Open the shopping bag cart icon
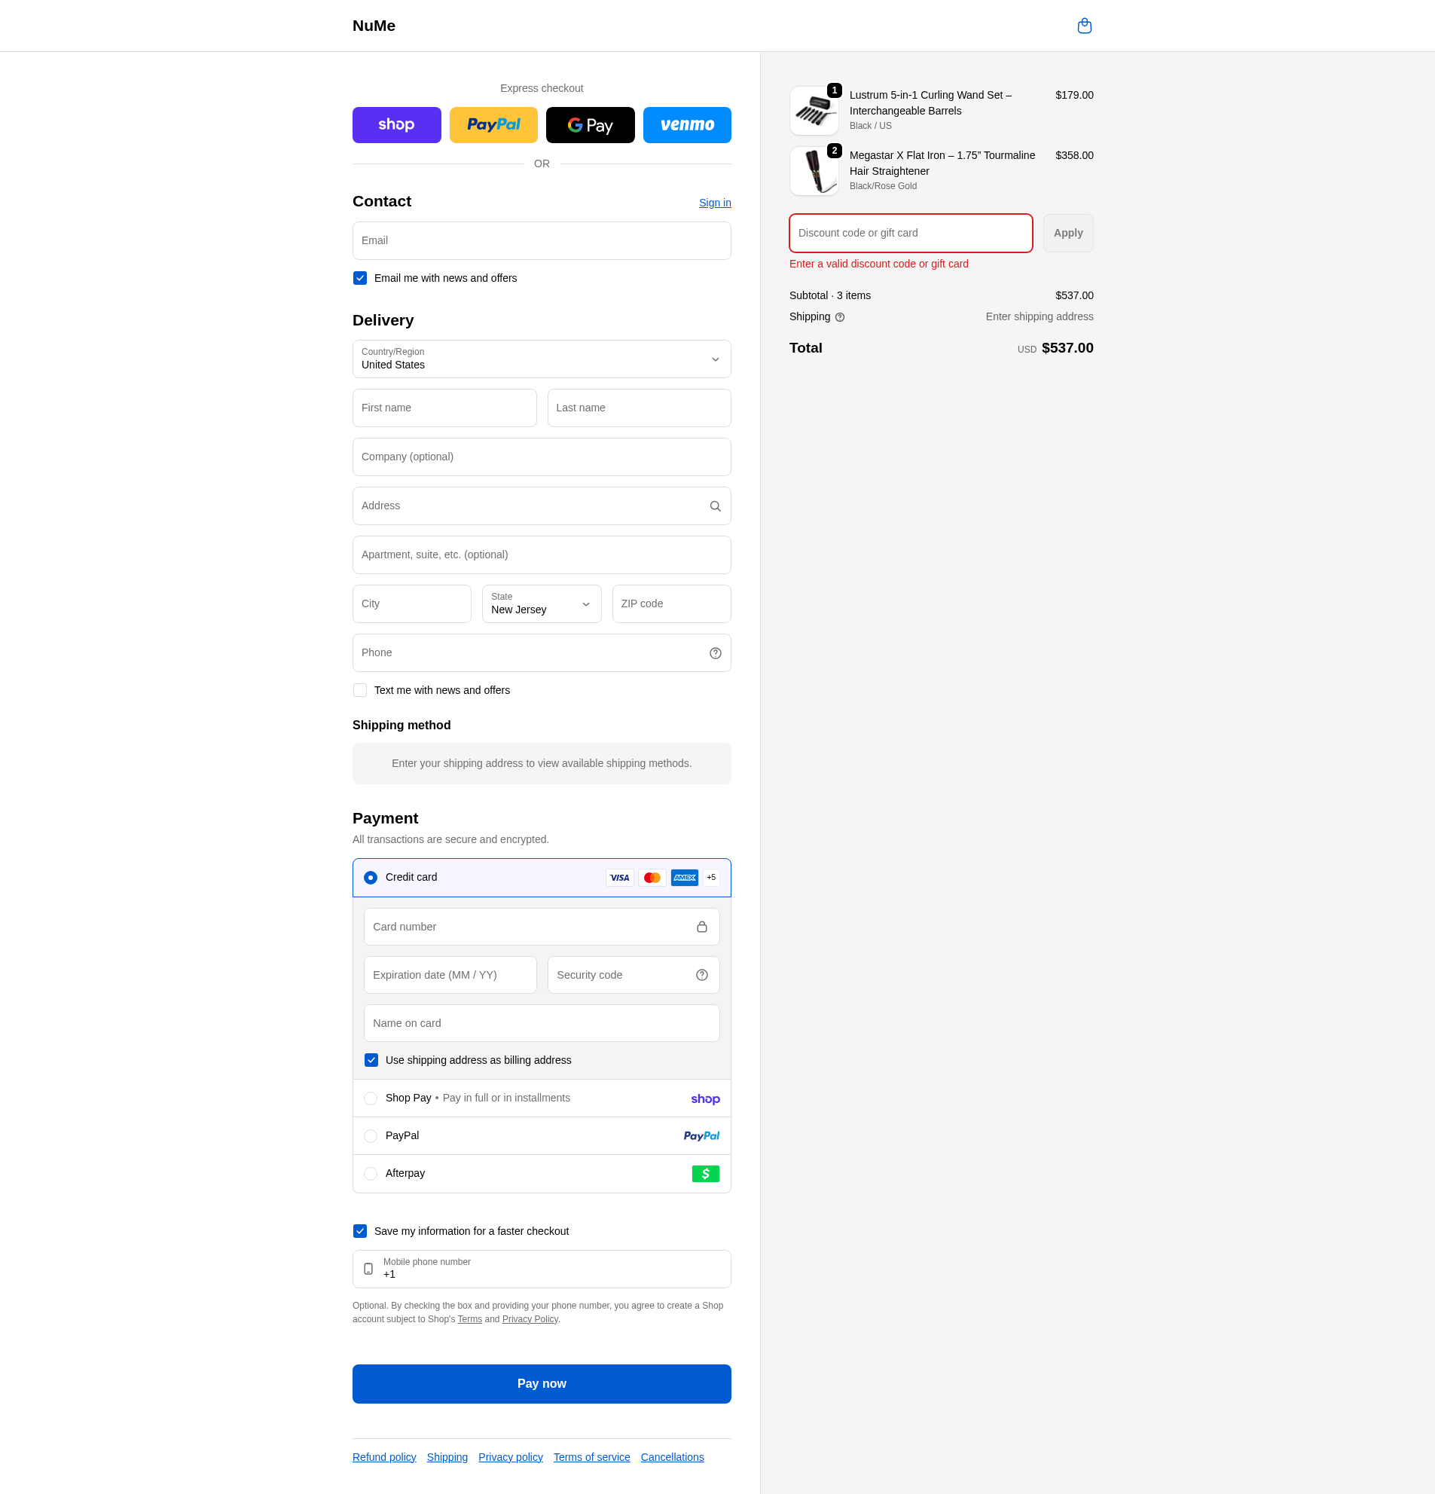This screenshot has width=1435, height=1494. click(x=1084, y=26)
